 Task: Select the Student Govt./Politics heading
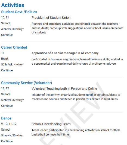[19, 12]
